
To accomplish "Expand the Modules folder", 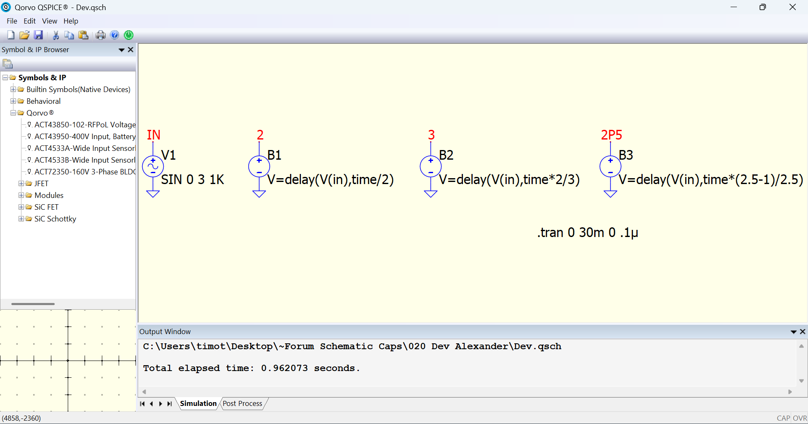I will pos(21,195).
